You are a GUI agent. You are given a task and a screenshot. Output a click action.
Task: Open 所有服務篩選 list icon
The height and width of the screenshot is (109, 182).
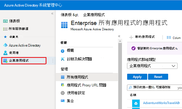coord(5,29)
